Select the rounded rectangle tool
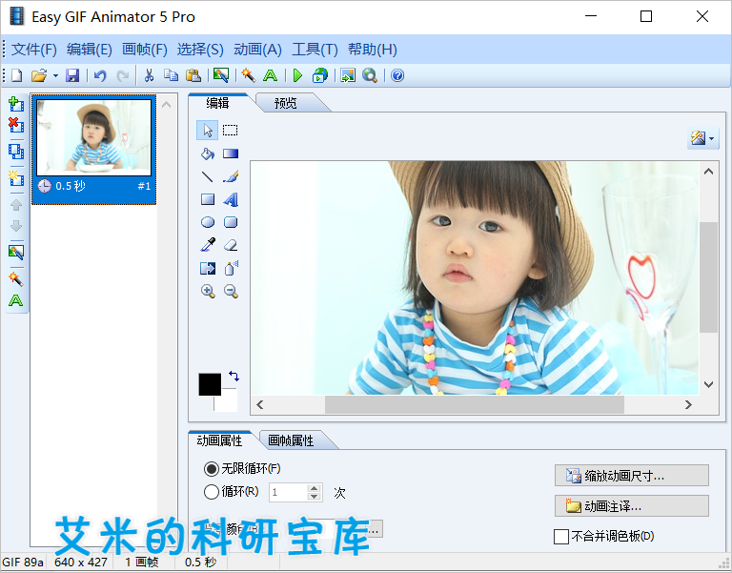Viewport: 732px width, 573px height. pos(231,222)
